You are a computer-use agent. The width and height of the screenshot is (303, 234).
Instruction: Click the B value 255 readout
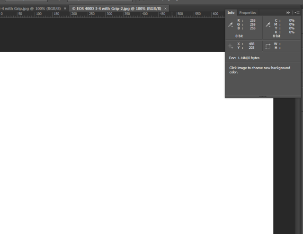(252, 28)
